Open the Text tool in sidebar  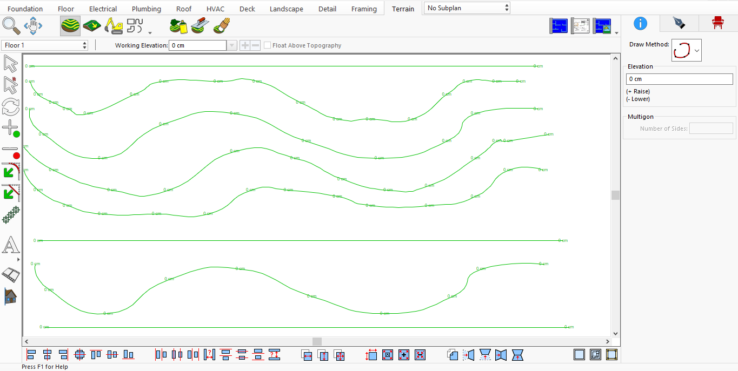tap(11, 246)
